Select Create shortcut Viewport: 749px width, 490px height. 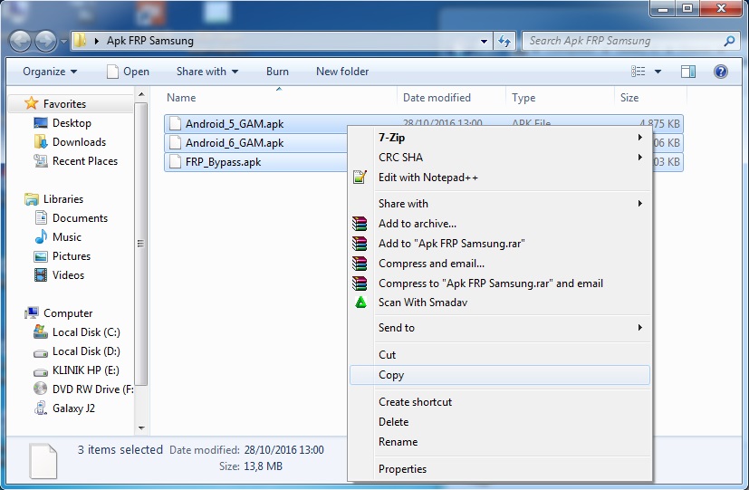point(500,402)
